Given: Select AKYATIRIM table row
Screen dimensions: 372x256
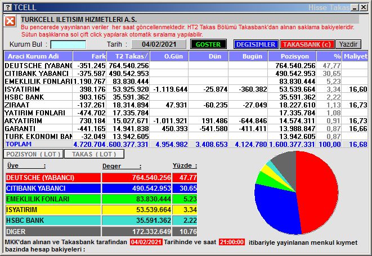Looking at the screenshot, I should coord(186,120).
